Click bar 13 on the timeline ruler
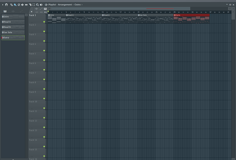The width and height of the screenshot is (236, 160). [x=103, y=12]
